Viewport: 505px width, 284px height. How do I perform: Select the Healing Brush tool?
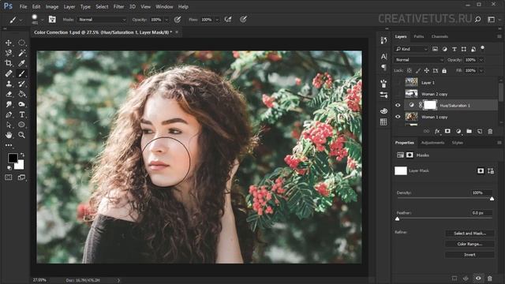[9, 73]
